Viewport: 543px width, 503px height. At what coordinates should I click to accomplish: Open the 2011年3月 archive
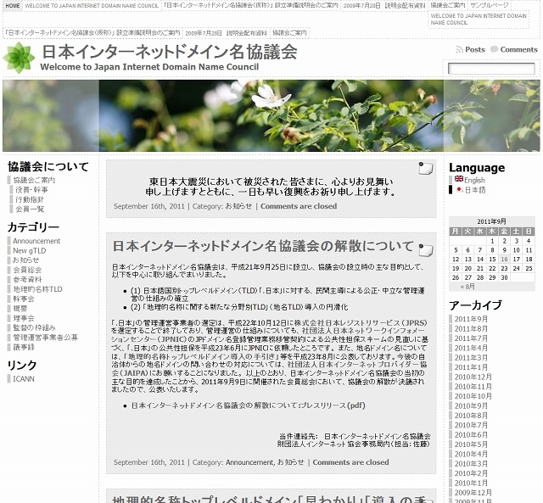pos(471,358)
